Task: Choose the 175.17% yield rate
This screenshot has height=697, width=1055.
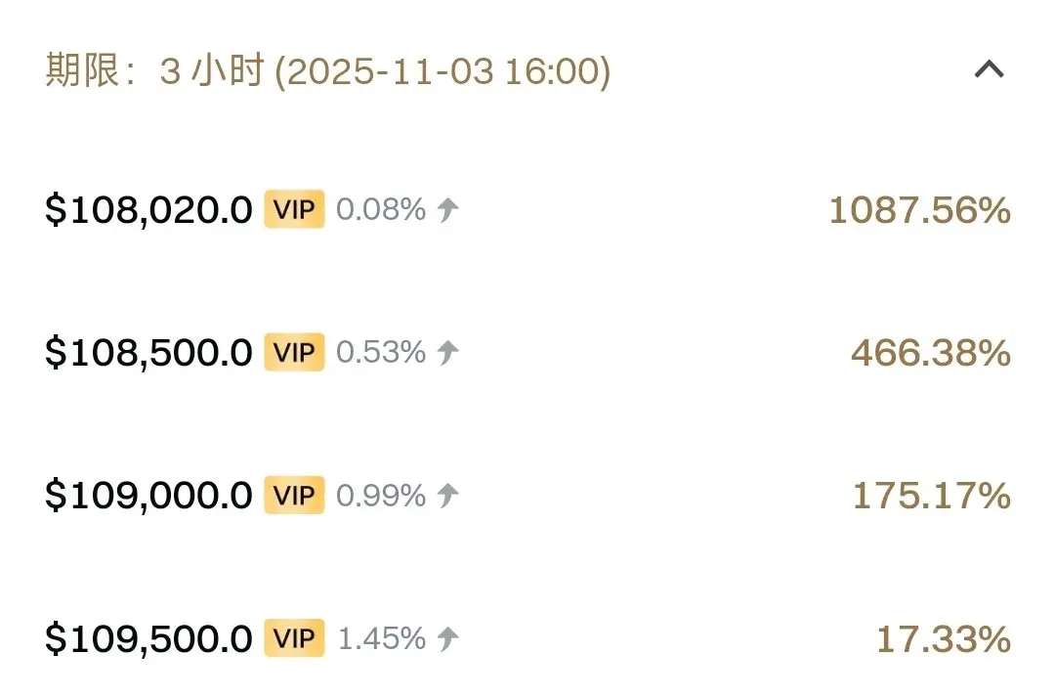Action: tap(932, 497)
